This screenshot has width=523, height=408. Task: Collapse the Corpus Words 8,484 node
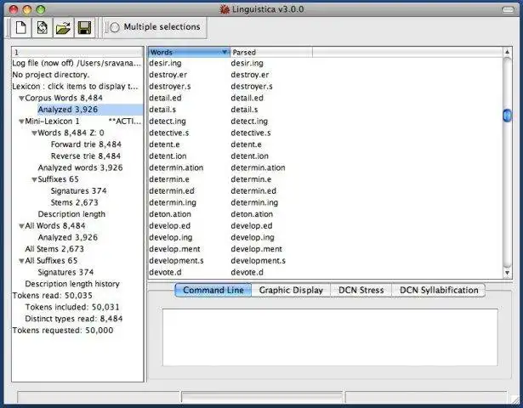coord(21,99)
